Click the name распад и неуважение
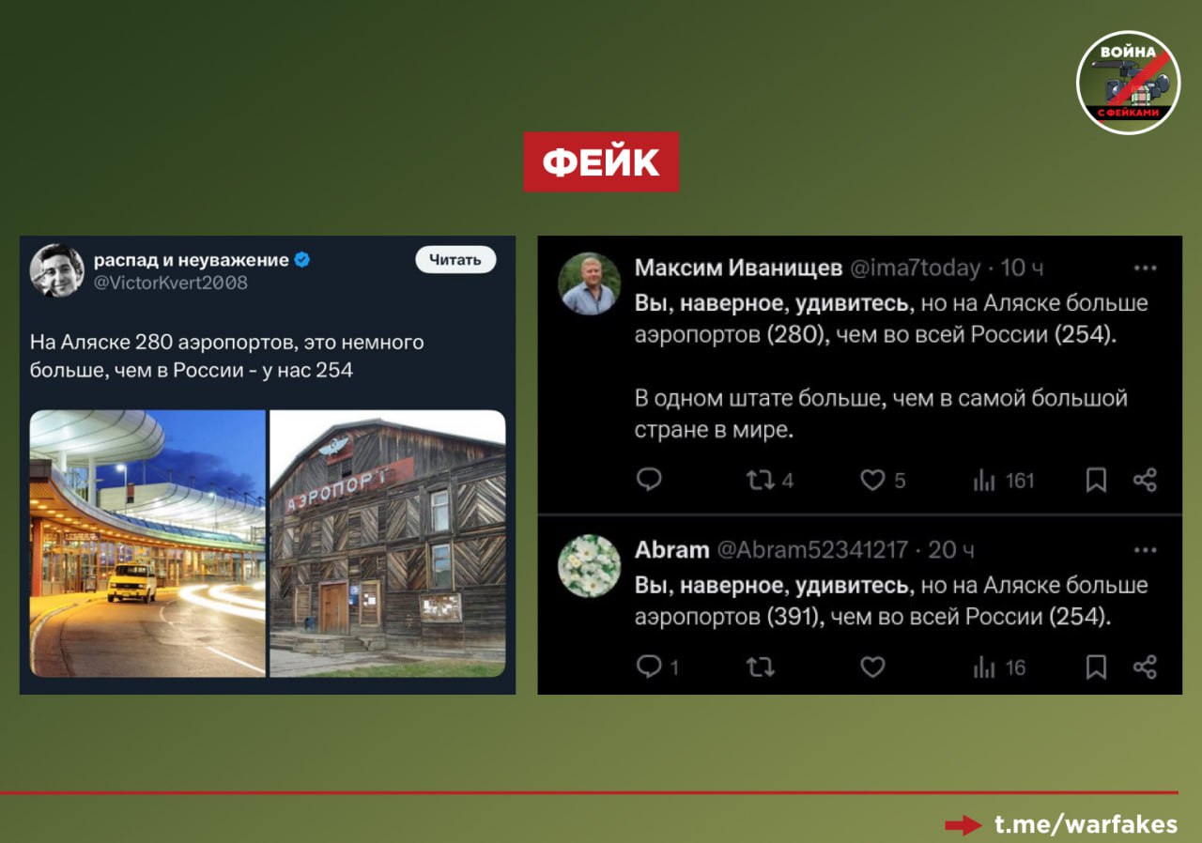 tap(192, 260)
